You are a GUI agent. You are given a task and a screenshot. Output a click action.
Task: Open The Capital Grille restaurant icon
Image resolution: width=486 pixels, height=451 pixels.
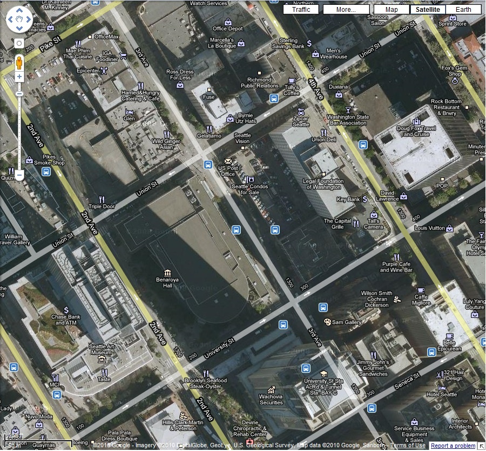point(356,224)
